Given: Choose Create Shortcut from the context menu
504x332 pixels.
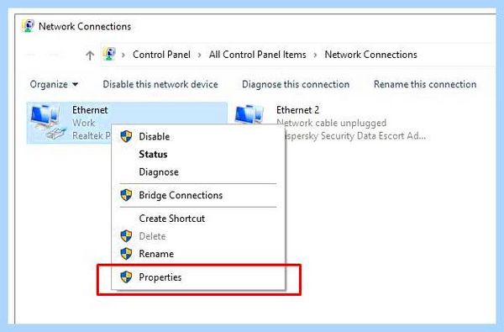Looking at the screenshot, I should coord(198,219).
